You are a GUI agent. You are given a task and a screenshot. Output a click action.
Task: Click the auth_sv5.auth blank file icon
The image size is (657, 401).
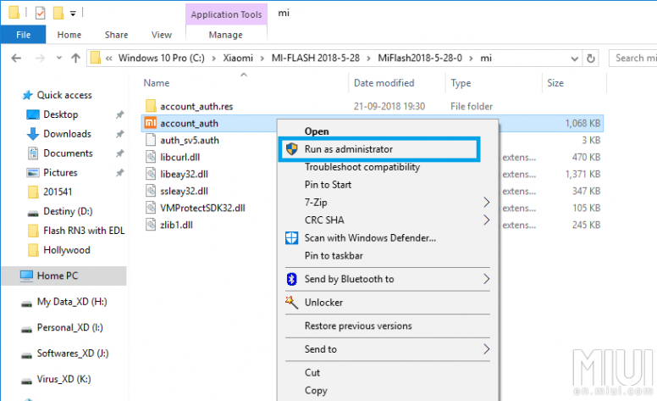click(151, 140)
